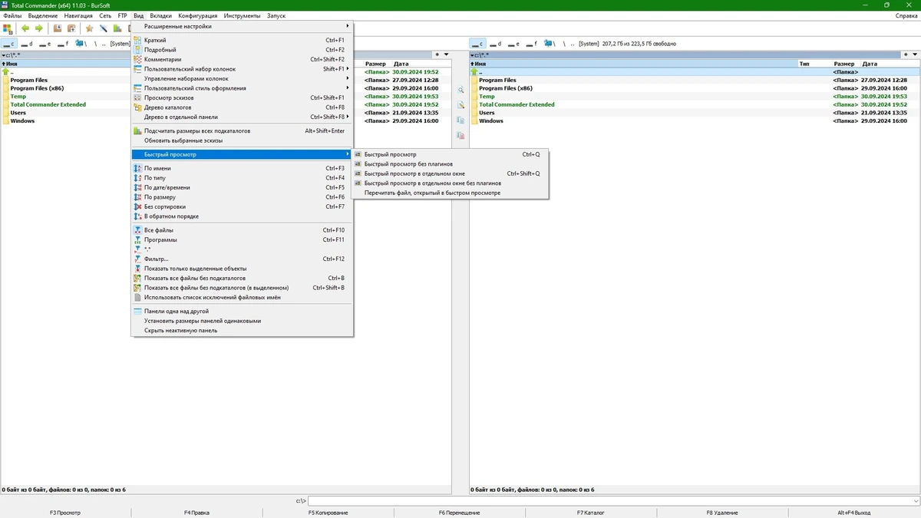Select drive e in the right panel
This screenshot has width=921, height=518.
(x=514, y=44)
